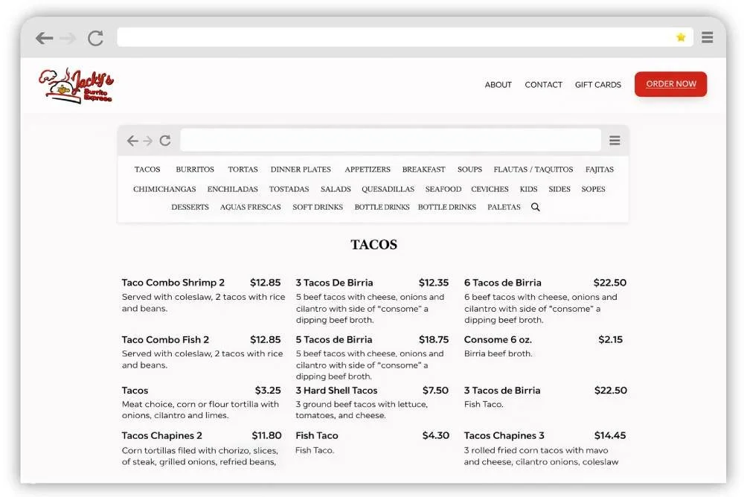
Task: Click the $14.45 Tacos Chapines 3 price
Action: click(610, 435)
